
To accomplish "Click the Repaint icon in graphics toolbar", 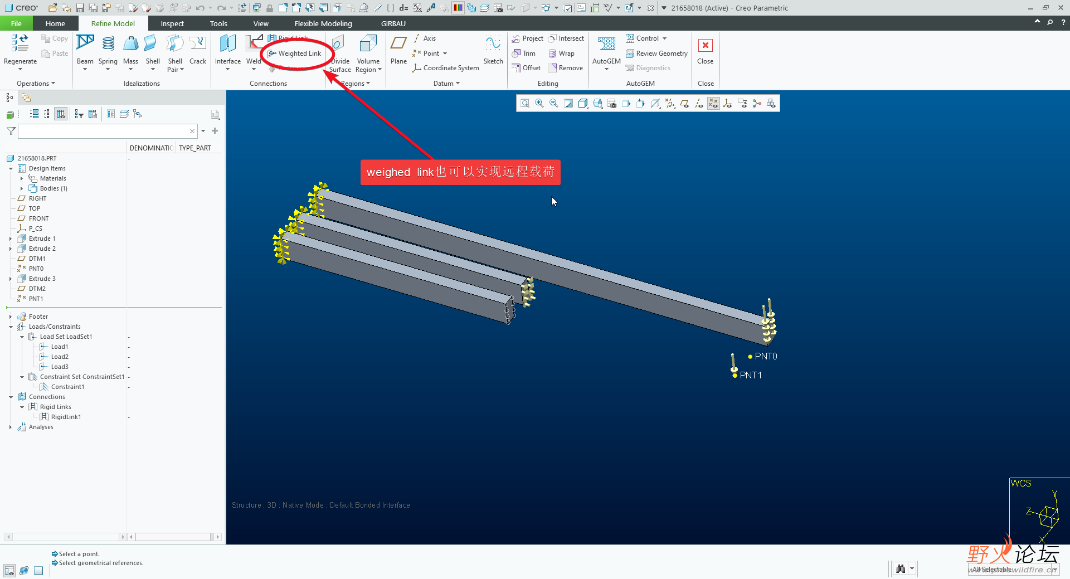I will tap(568, 104).
